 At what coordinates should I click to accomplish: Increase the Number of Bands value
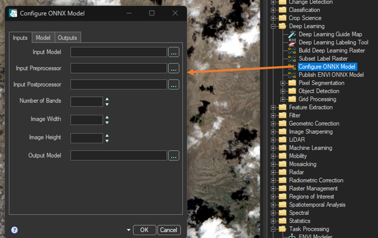pos(107,99)
